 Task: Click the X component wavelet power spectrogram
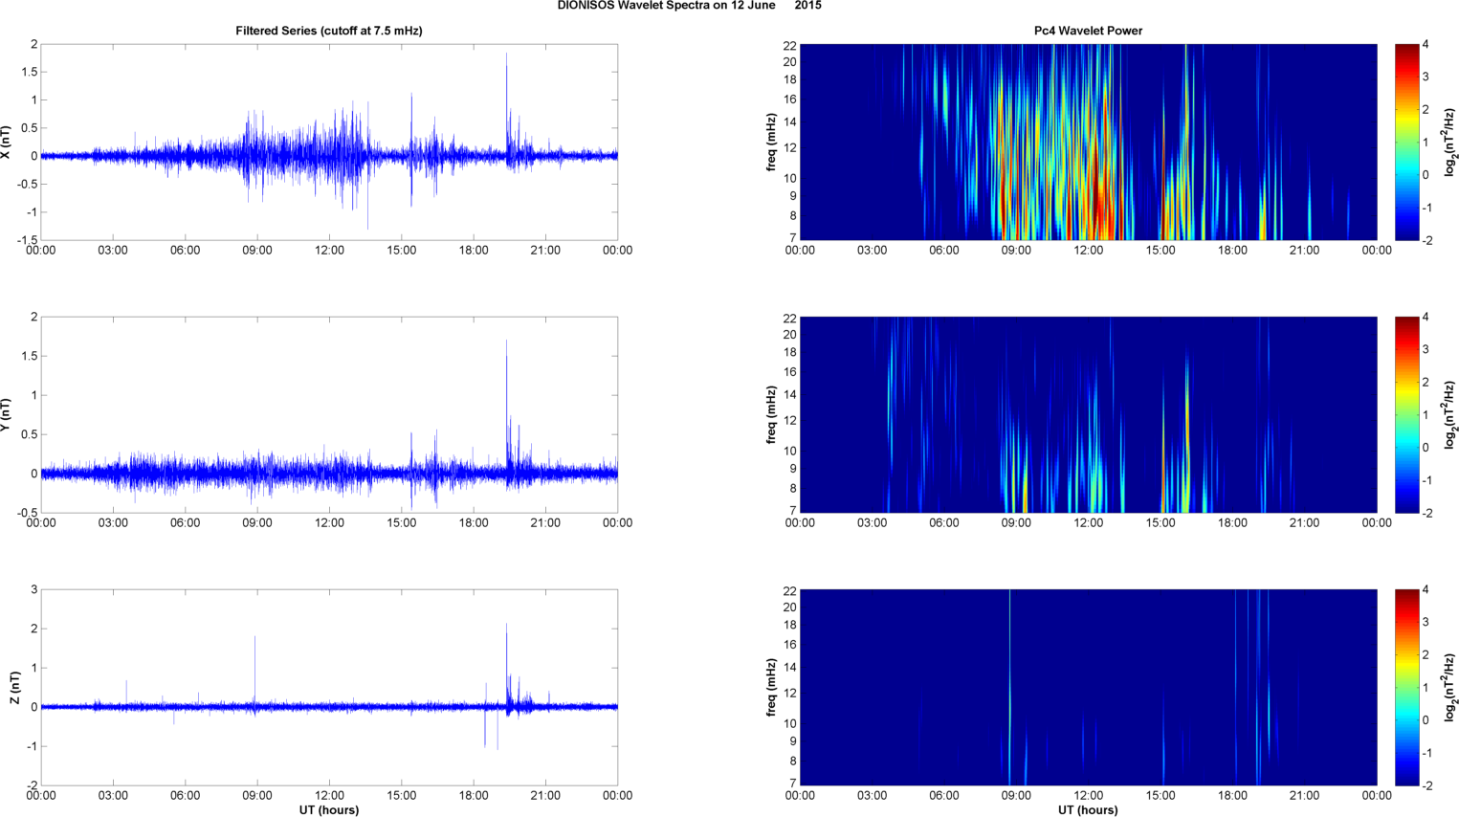point(1088,142)
